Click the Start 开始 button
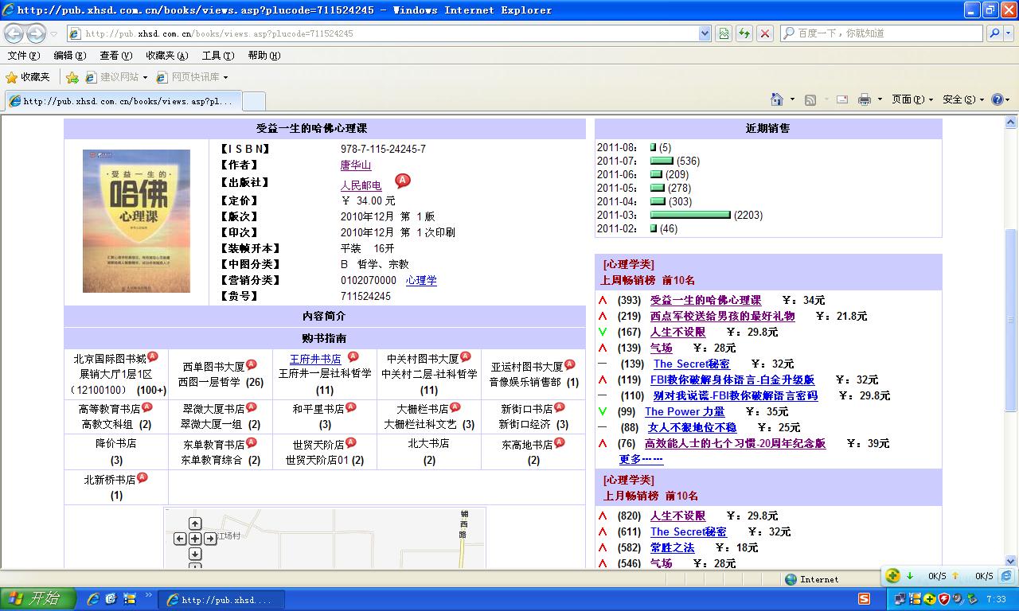1019x611 pixels. [x=38, y=599]
